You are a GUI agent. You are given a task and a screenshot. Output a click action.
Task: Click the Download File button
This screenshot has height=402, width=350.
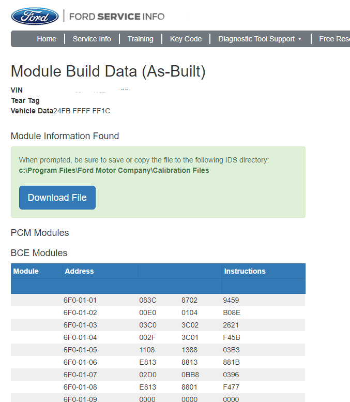(x=57, y=198)
